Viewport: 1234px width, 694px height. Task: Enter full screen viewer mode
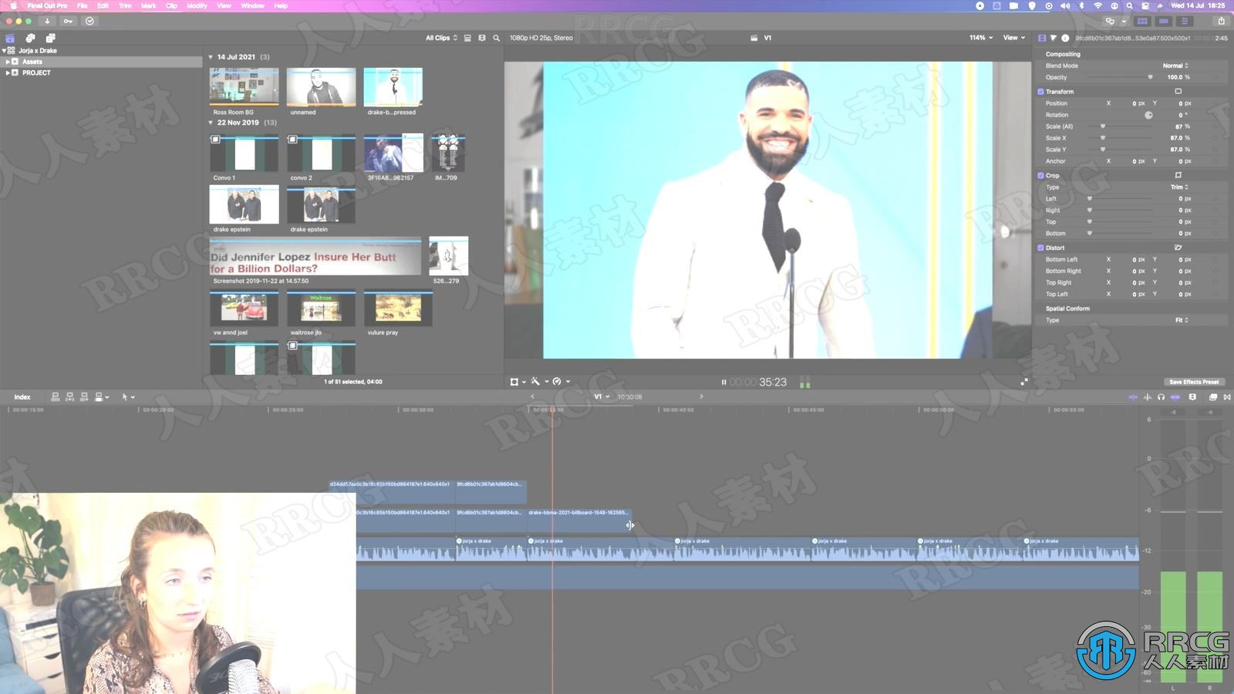1024,382
